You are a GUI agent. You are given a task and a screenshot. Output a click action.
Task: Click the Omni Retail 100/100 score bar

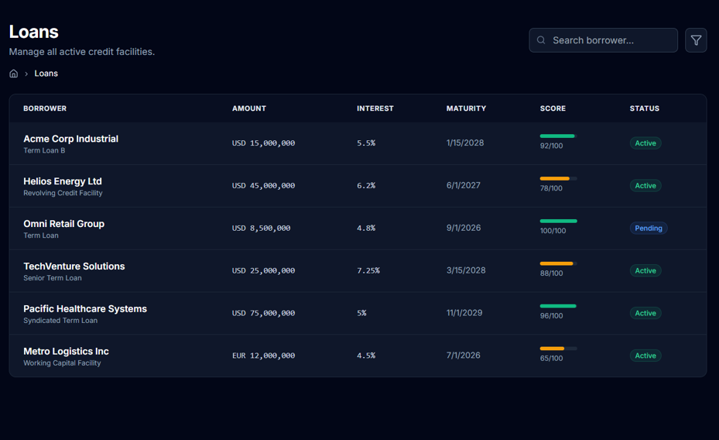point(558,221)
